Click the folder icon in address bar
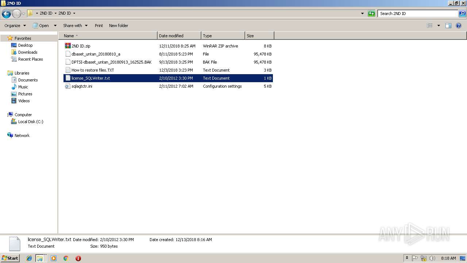The image size is (467, 263). click(x=30, y=13)
